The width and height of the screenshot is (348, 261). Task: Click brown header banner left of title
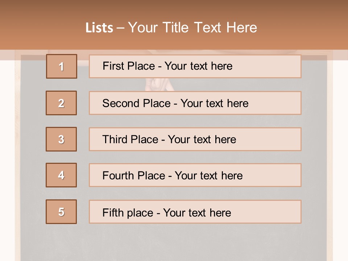(40, 28)
